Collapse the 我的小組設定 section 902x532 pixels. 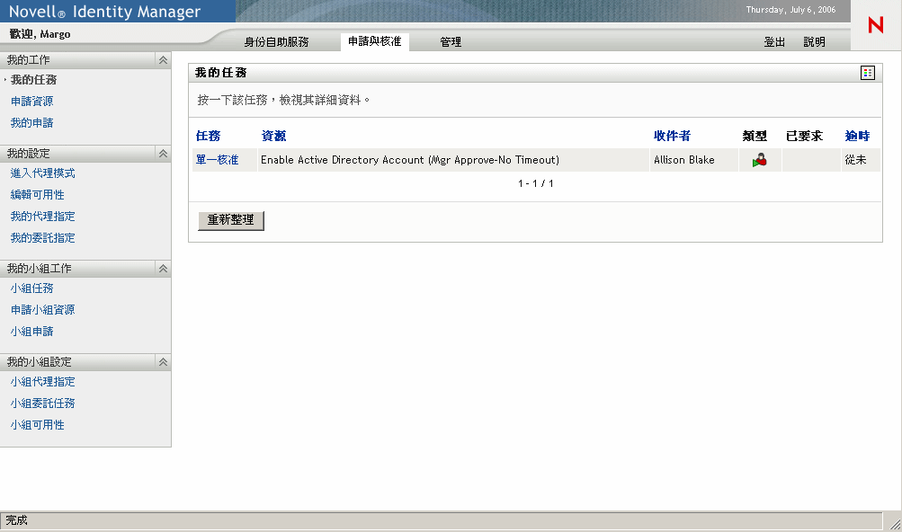[x=164, y=362]
